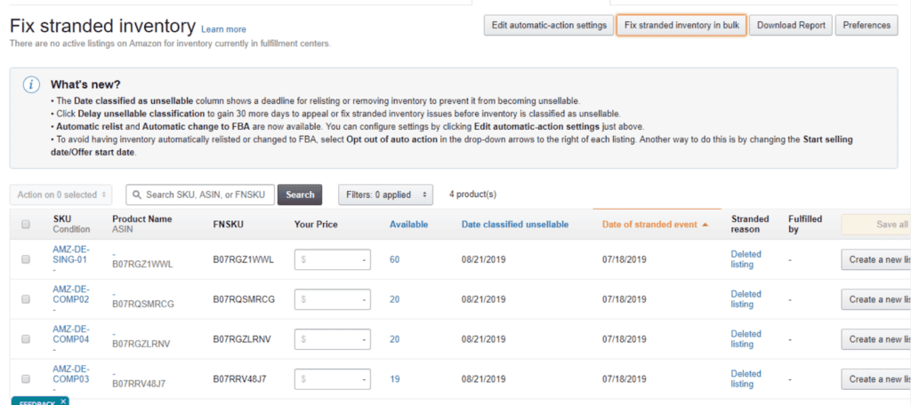Click 'Edit automatic-action settings' button

548,26
